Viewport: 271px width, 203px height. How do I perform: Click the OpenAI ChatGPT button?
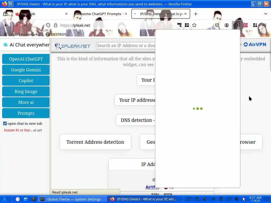26,59
